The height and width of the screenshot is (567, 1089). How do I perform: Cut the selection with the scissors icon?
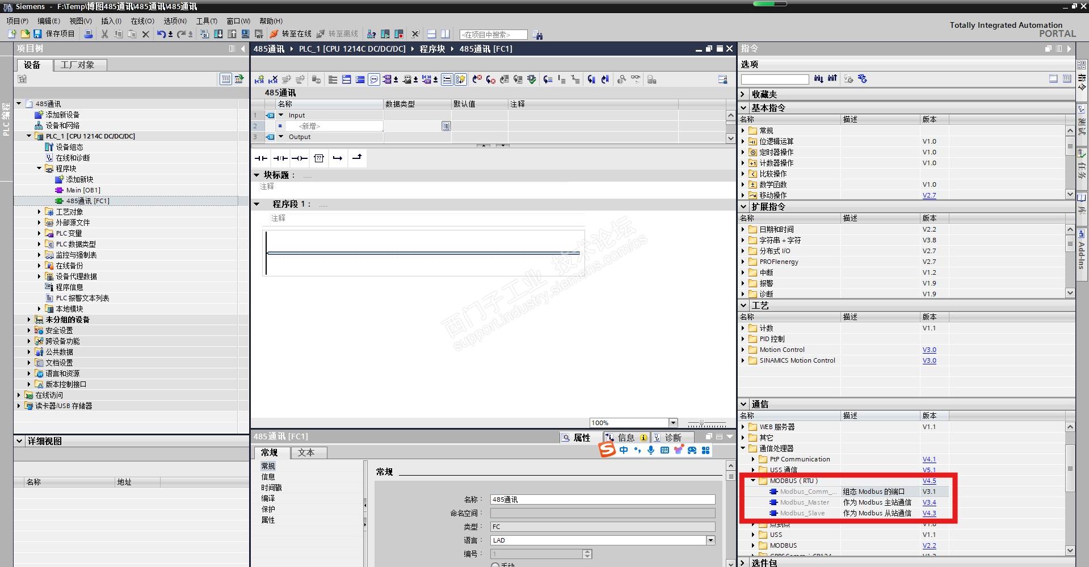[104, 34]
